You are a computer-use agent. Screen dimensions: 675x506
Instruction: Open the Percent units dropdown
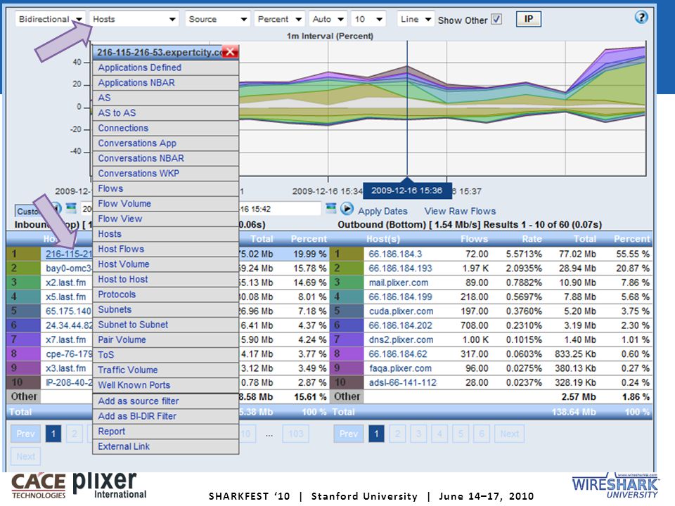(279, 20)
